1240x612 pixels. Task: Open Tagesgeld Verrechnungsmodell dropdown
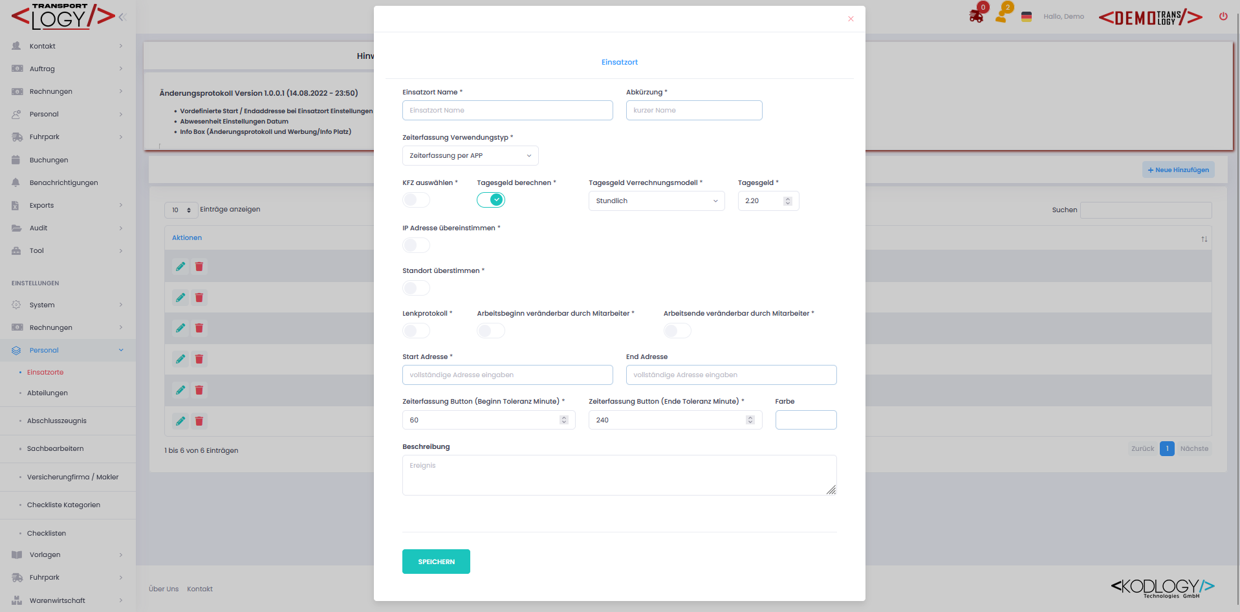coord(656,201)
